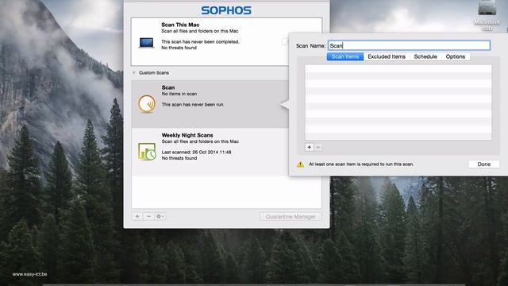Click the 'At least one scan item is required' message

361,164
